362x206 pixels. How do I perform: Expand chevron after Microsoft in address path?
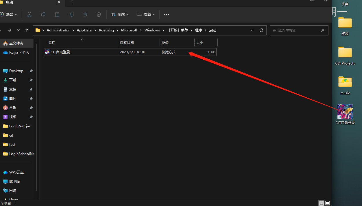click(141, 30)
